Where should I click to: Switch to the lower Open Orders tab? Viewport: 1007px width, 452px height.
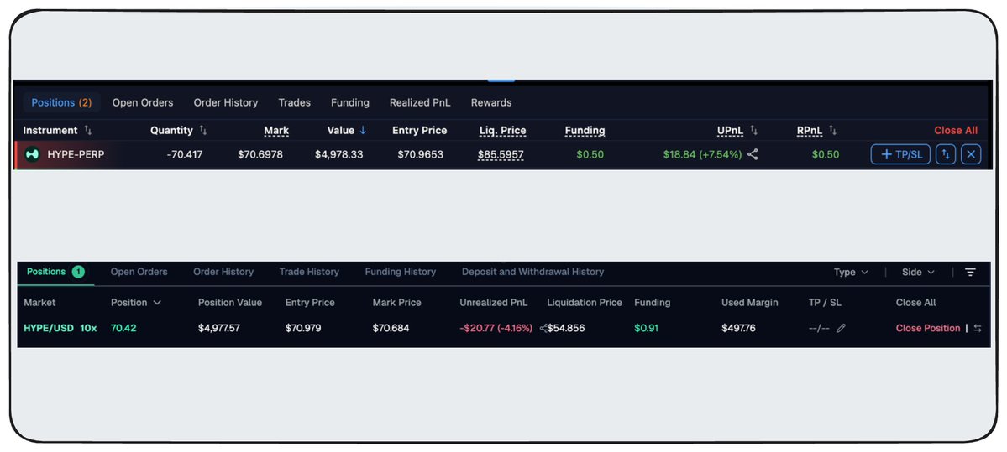139,272
